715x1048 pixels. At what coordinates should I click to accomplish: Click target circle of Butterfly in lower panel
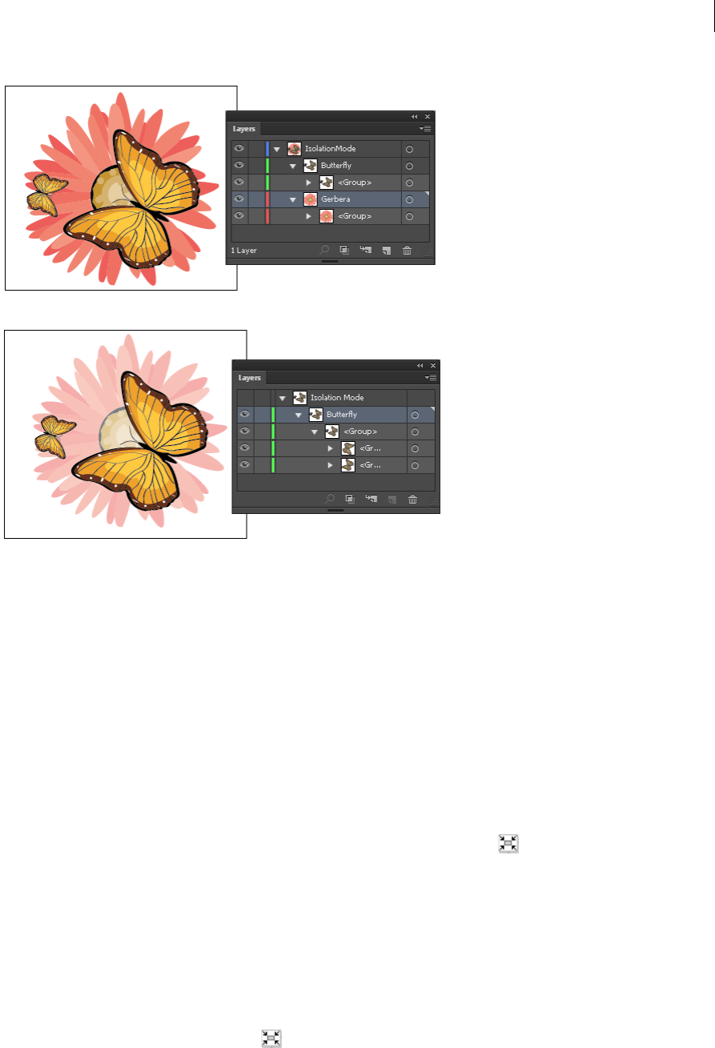click(x=416, y=415)
